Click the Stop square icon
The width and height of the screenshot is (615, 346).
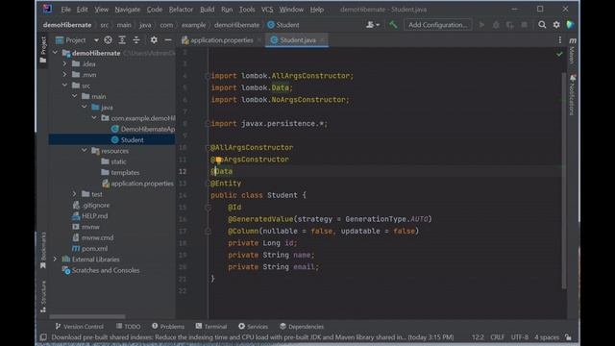[524, 25]
